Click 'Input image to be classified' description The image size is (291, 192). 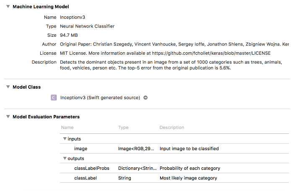pyautogui.click(x=189, y=148)
